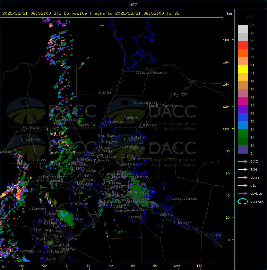Pick the dark orange 57-60 dBZ swatch
Image resolution: width=267 pixels, height=270 pixels.
243,53
